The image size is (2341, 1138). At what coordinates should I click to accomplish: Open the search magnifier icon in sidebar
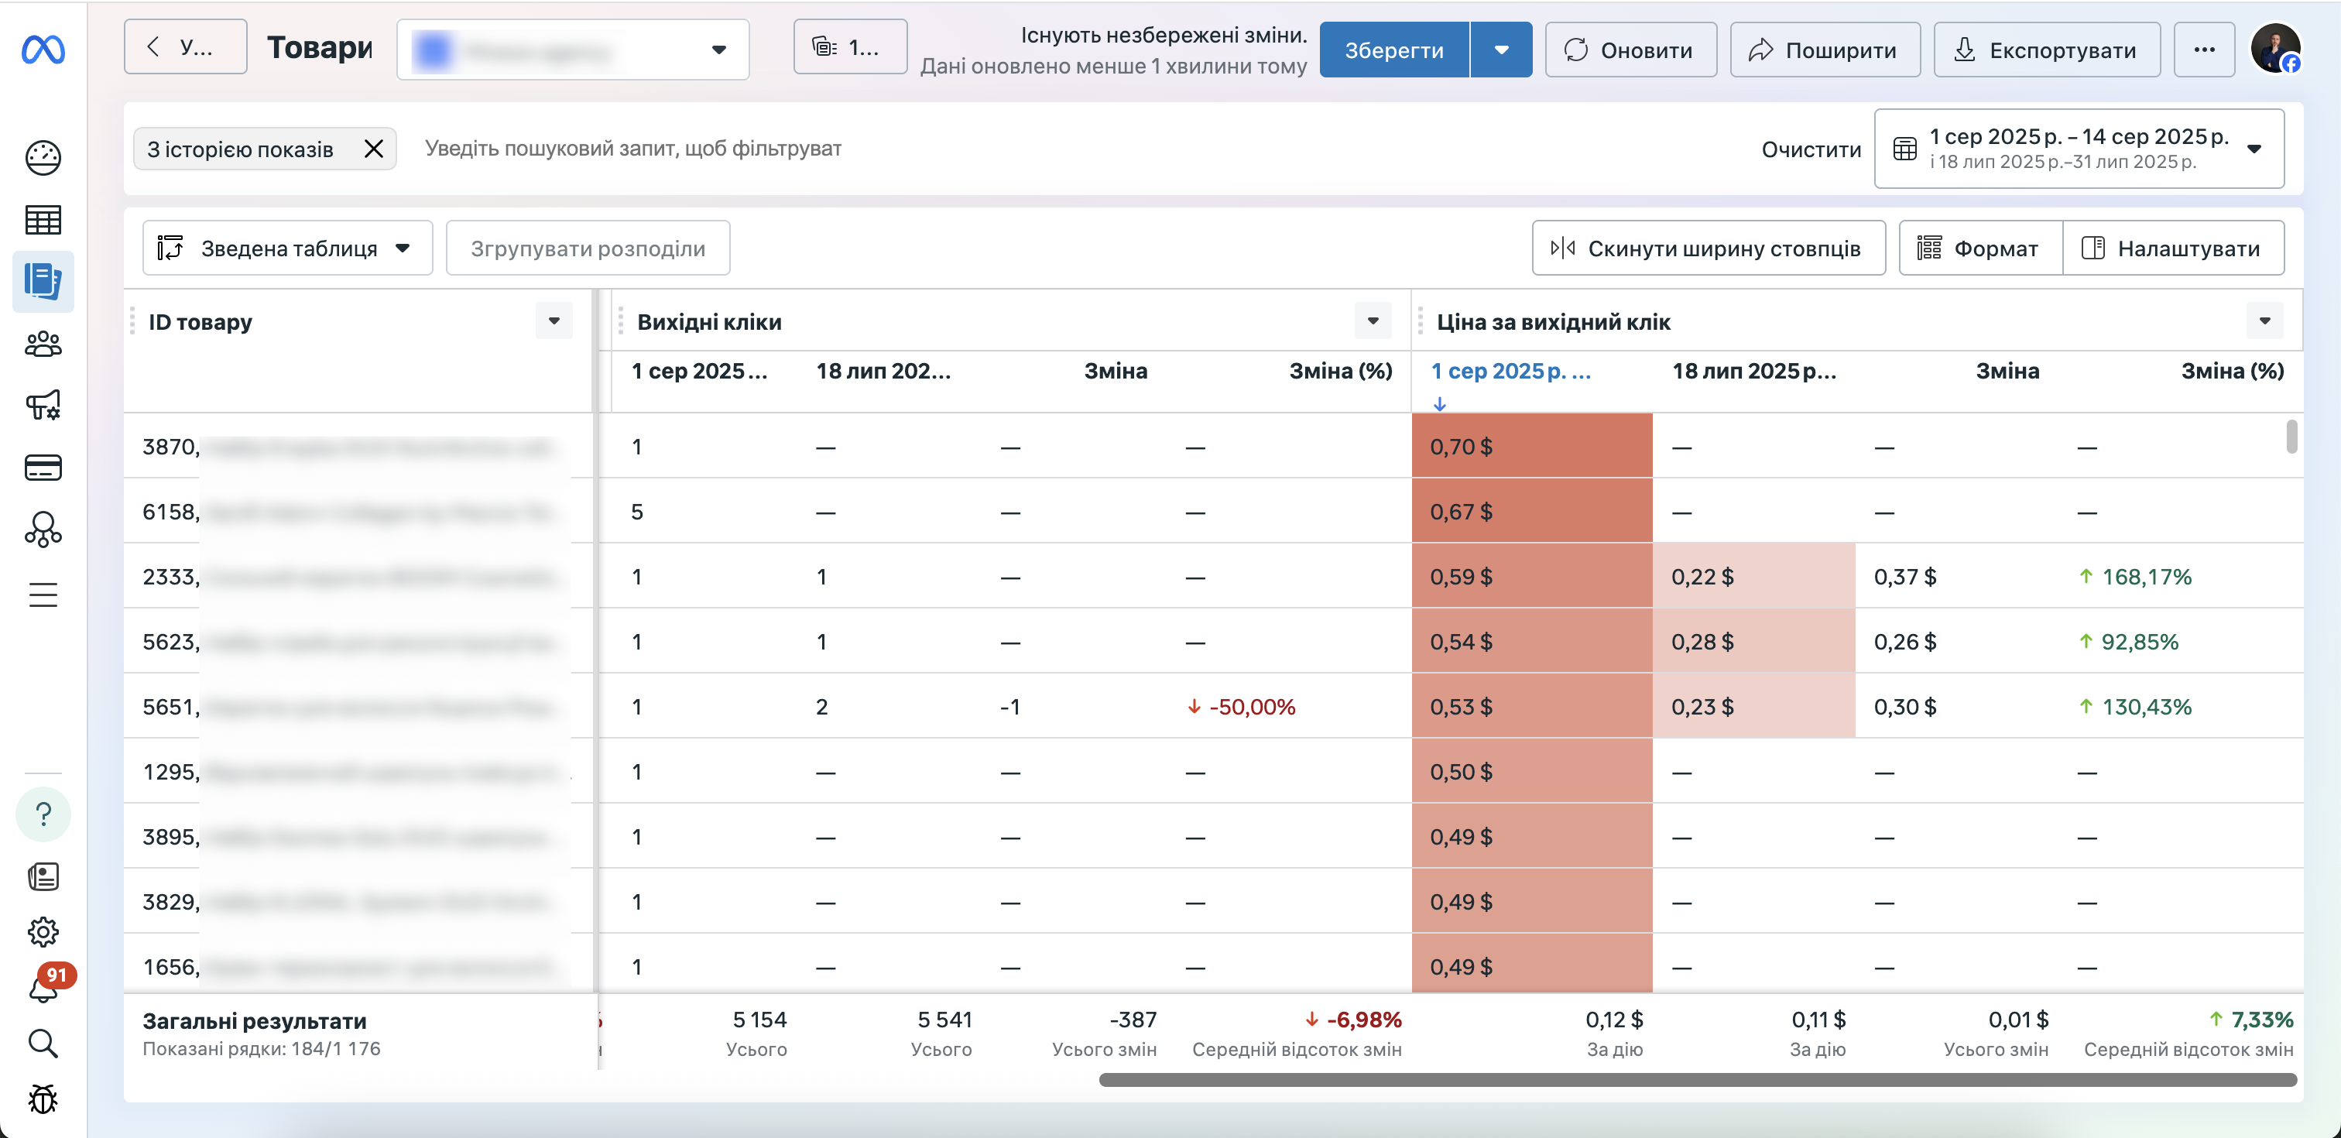[x=43, y=1044]
